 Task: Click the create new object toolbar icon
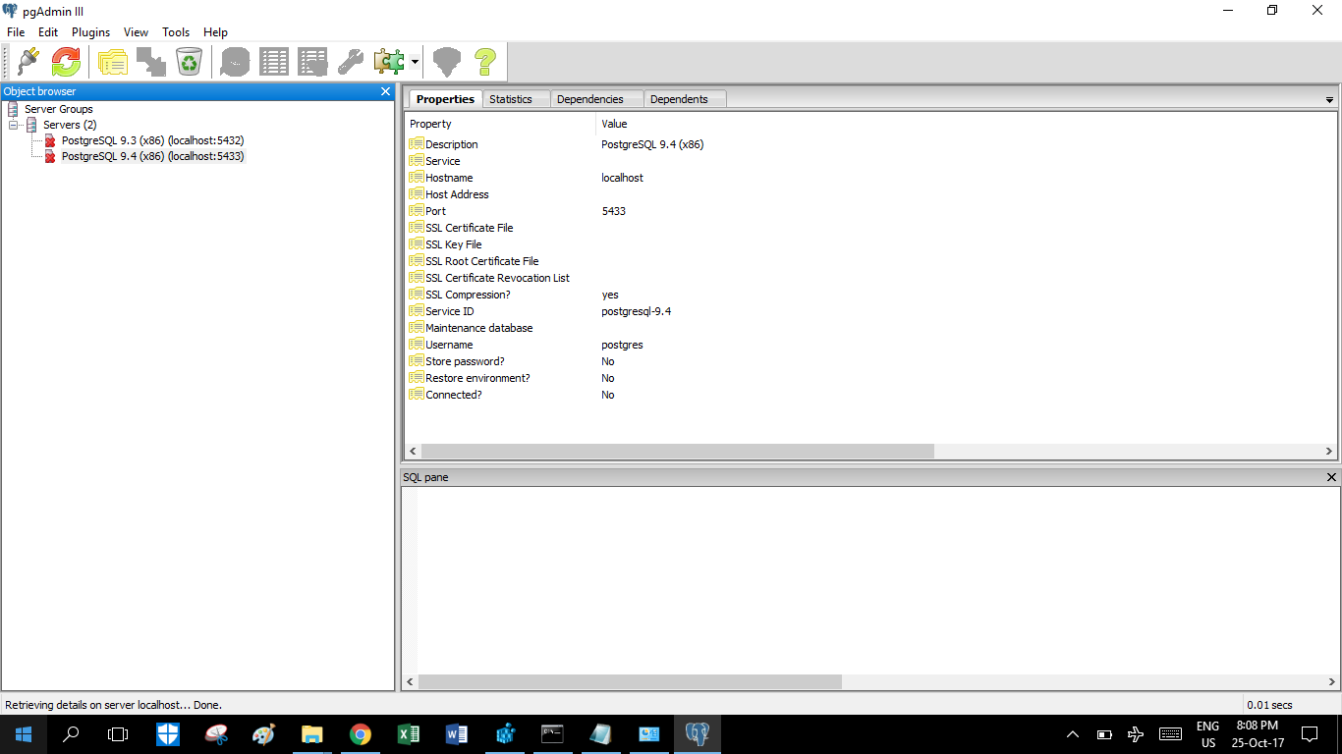pyautogui.click(x=150, y=62)
